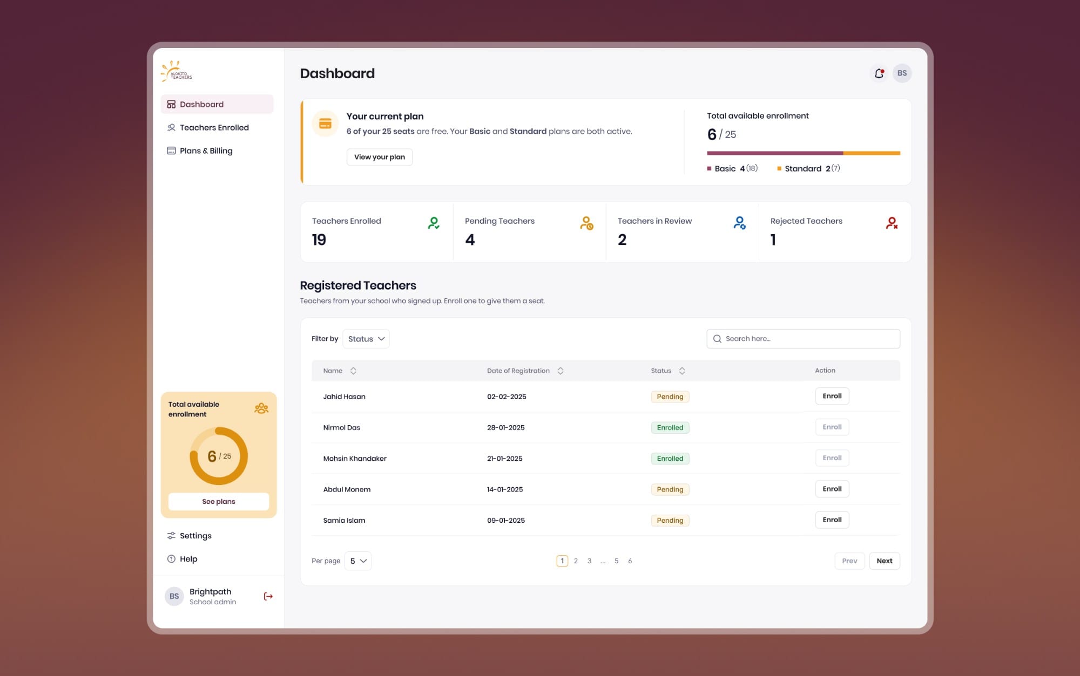
Task: Open the BS profile avatar in header
Action: 902,73
